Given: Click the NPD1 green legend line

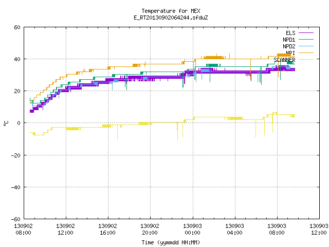Looking at the screenshot, I should 306,39.
